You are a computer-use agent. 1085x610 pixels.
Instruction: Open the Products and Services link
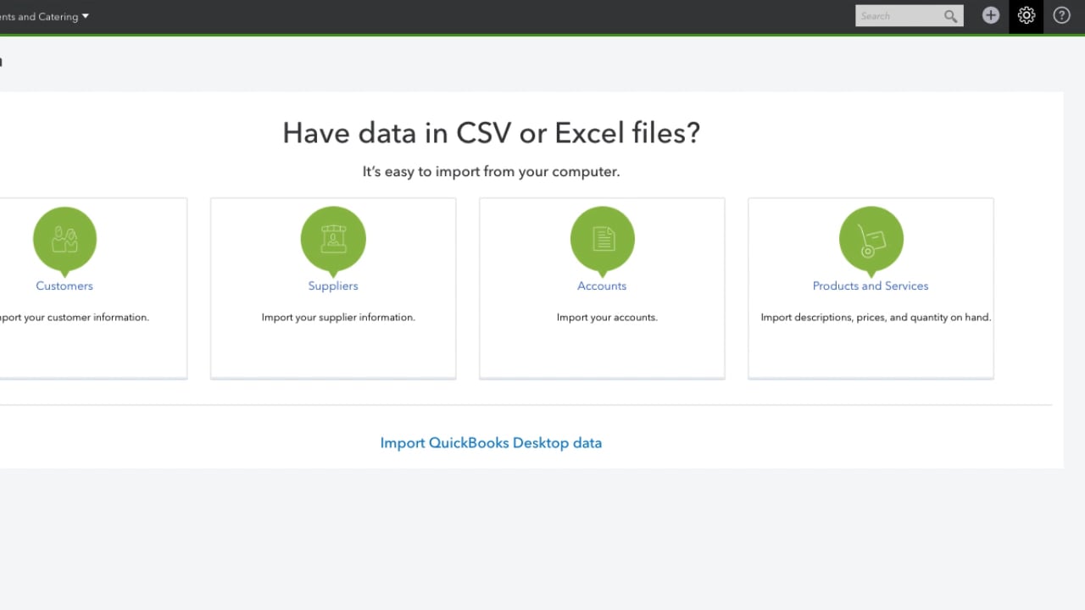(x=871, y=286)
